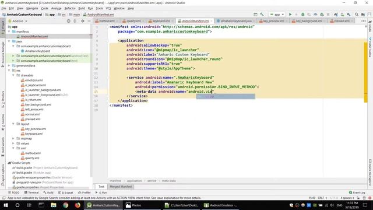Click the layout icon left of the hammer
This screenshot has width=373, height=210.
pos(255,15)
